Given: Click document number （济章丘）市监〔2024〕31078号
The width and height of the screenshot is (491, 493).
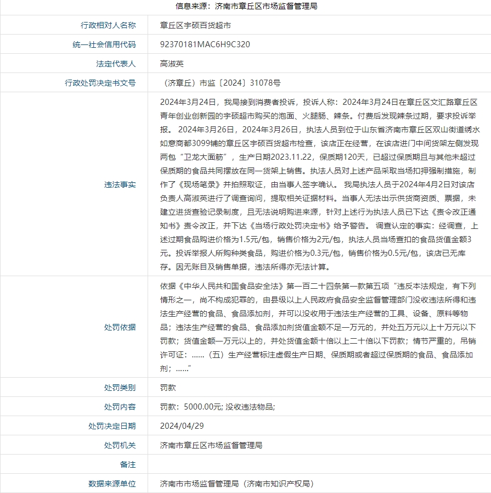Looking at the screenshot, I should pos(220,83).
